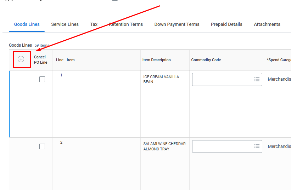
Task: Open Commodity Code list icon for line 1
Action: coord(257,79)
